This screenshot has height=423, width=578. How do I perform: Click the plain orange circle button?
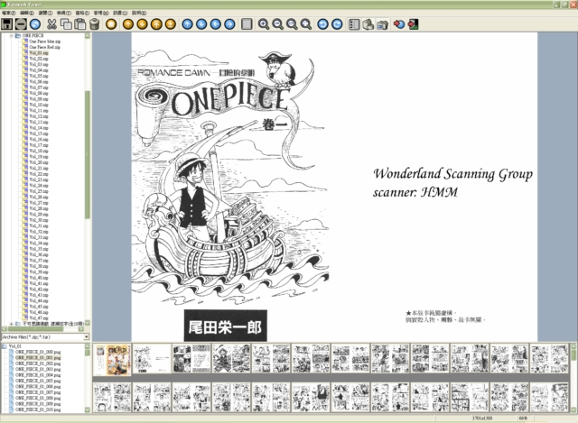coord(111,24)
